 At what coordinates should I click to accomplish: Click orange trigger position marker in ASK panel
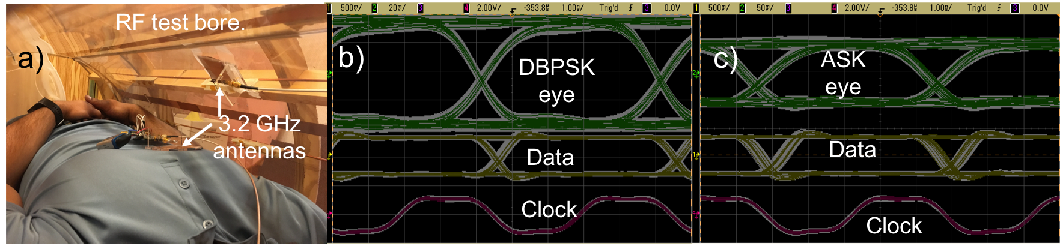click(880, 14)
